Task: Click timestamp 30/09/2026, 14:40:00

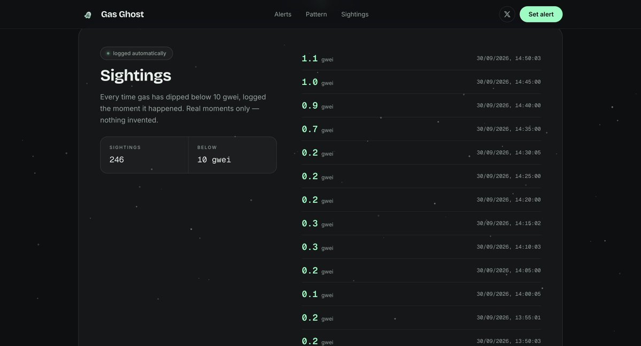Action: (x=508, y=105)
